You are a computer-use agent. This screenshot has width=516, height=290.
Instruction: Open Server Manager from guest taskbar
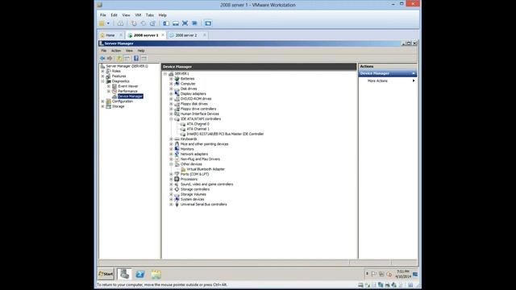tap(124, 274)
